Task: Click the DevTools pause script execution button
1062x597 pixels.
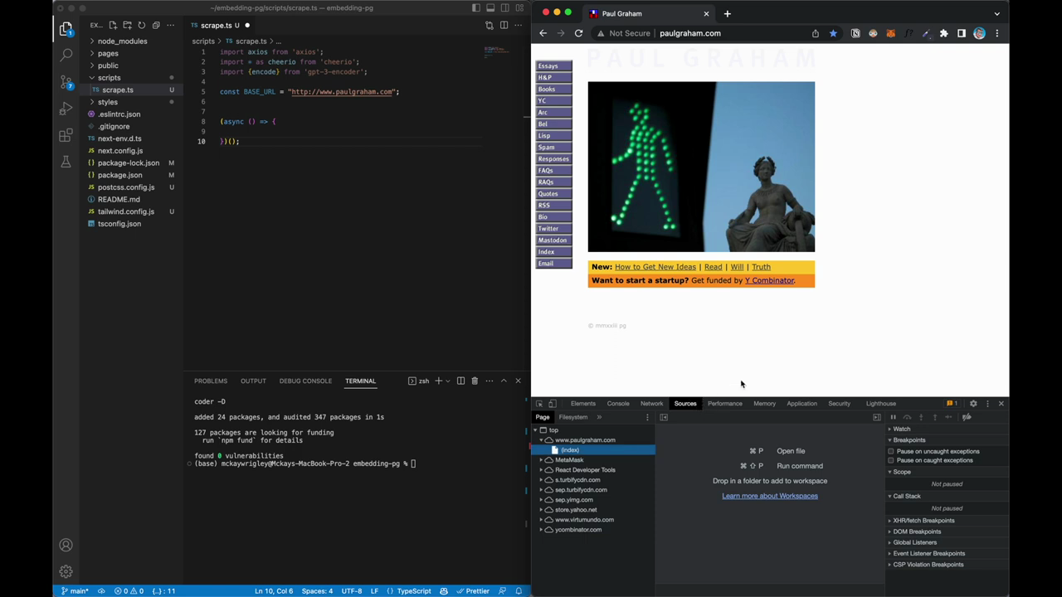Action: (x=894, y=417)
